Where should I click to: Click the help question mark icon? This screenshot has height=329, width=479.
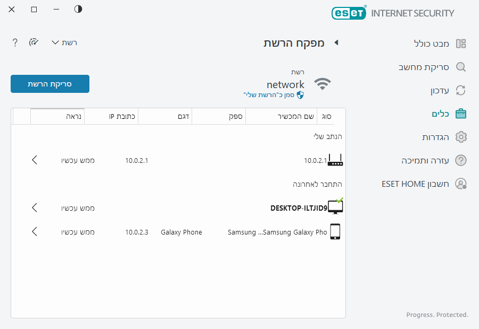pos(15,42)
